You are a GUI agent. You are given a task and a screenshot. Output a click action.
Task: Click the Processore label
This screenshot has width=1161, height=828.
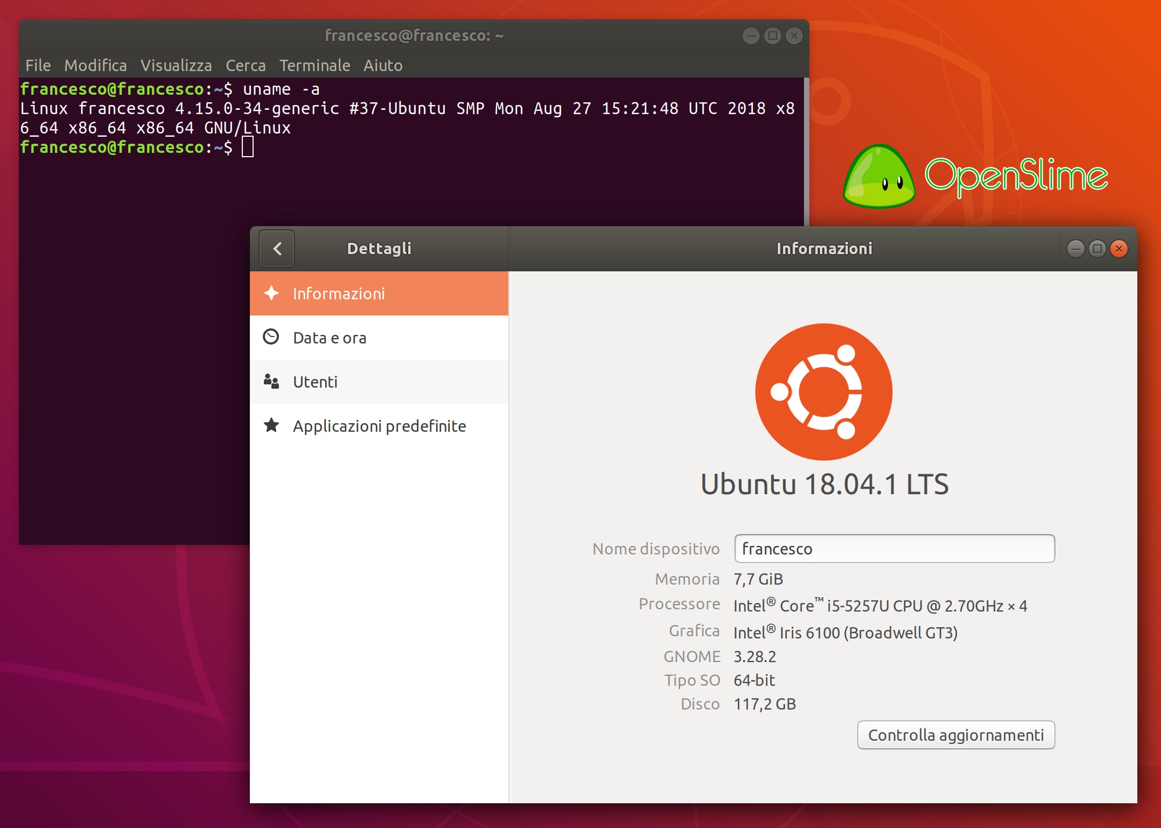(679, 604)
